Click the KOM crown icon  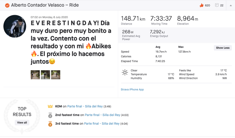click(50, 106)
